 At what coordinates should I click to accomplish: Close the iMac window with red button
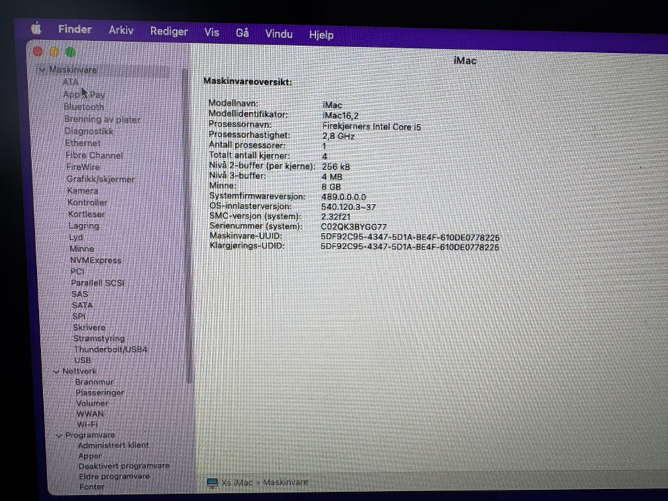click(38, 51)
